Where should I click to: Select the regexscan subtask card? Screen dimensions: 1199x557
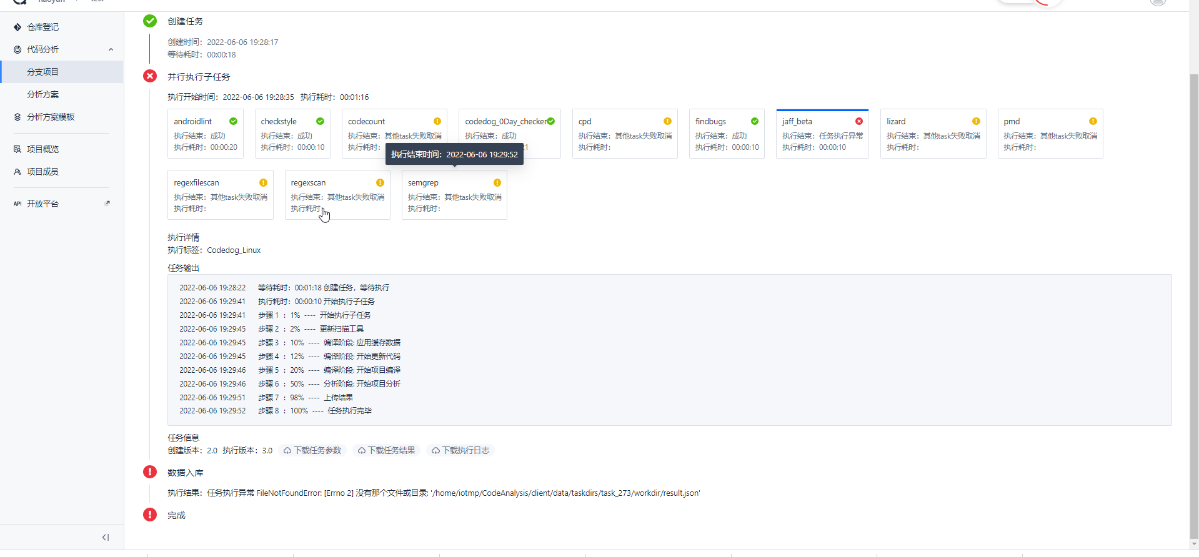click(337, 195)
